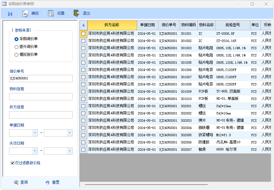The height and width of the screenshot is (190, 274).
Task: Click the 设置 button label
Action: click(60, 13)
